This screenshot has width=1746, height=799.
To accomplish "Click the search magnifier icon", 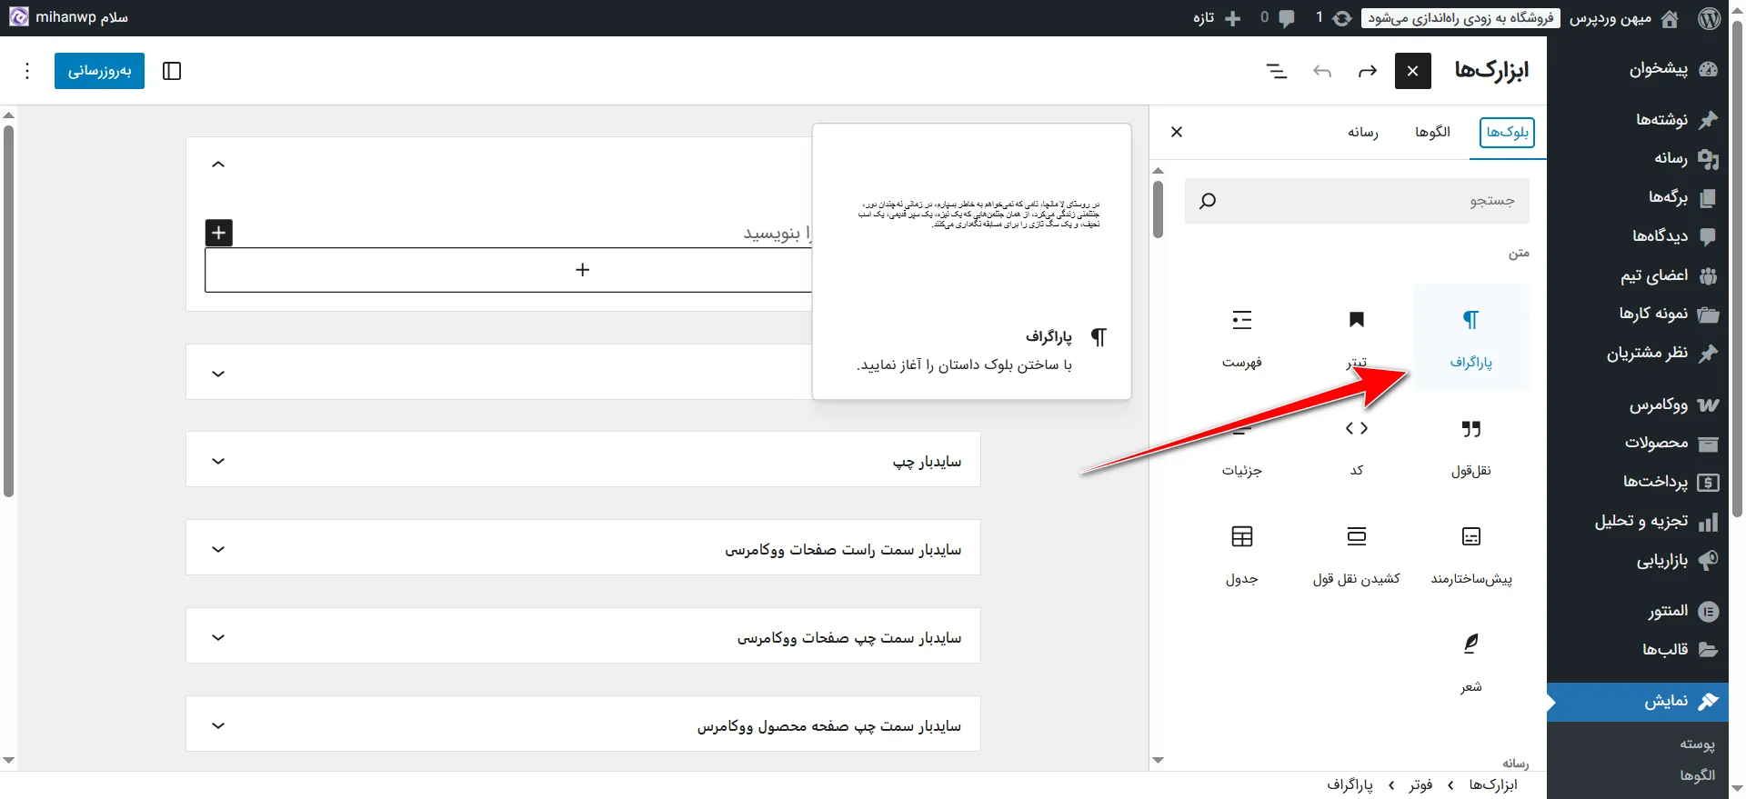I will coord(1208,201).
